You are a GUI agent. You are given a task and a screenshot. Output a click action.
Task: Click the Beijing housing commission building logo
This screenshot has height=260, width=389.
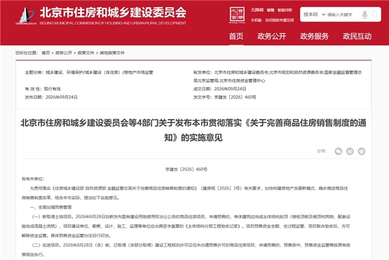pyautogui.click(x=26, y=16)
